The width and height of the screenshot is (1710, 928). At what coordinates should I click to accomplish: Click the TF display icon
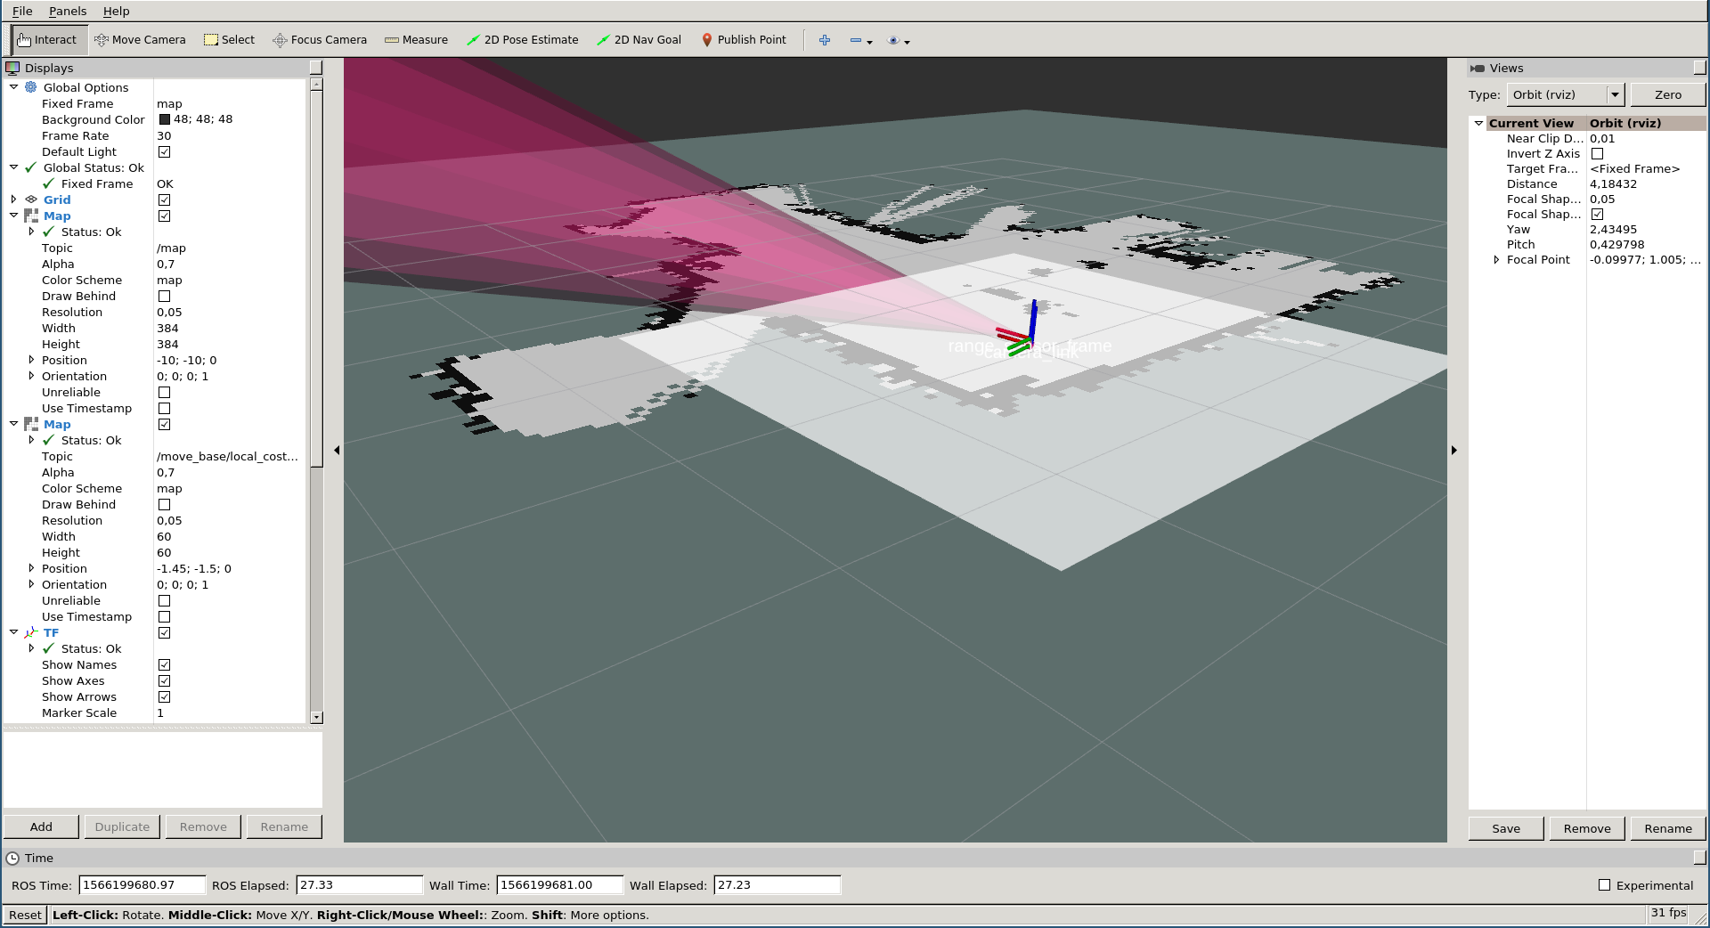31,632
